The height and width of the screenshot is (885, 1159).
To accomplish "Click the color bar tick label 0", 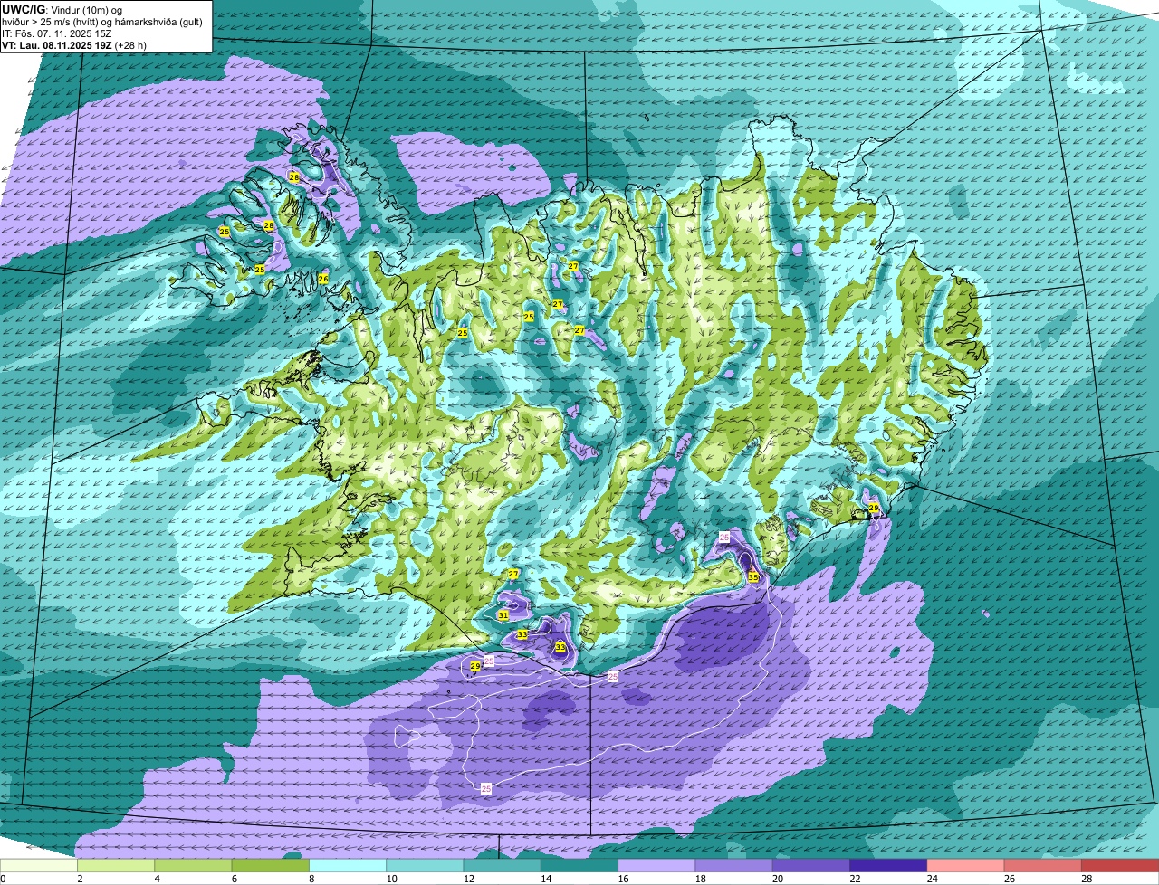I will pos(3,879).
